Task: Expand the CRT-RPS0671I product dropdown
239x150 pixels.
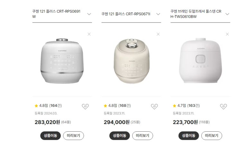Action: 158,14
